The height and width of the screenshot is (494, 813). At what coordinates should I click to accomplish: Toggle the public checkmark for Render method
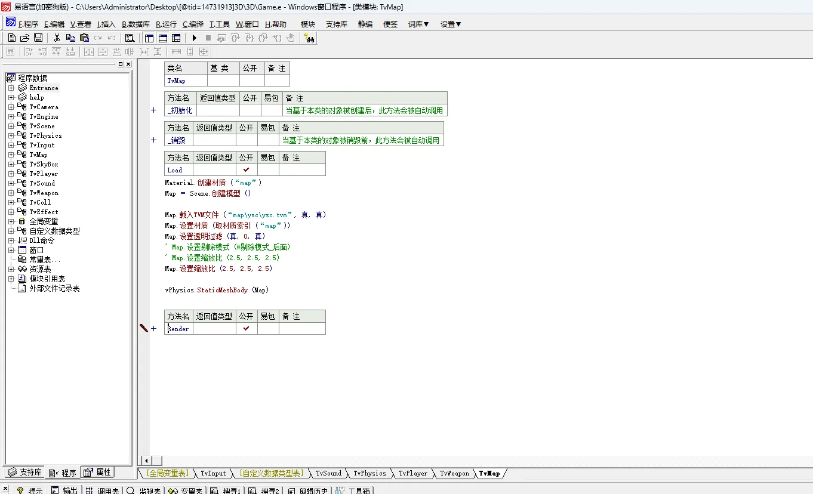[247, 329]
